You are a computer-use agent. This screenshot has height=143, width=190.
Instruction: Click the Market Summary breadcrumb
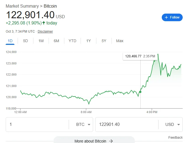[x=22, y=6]
